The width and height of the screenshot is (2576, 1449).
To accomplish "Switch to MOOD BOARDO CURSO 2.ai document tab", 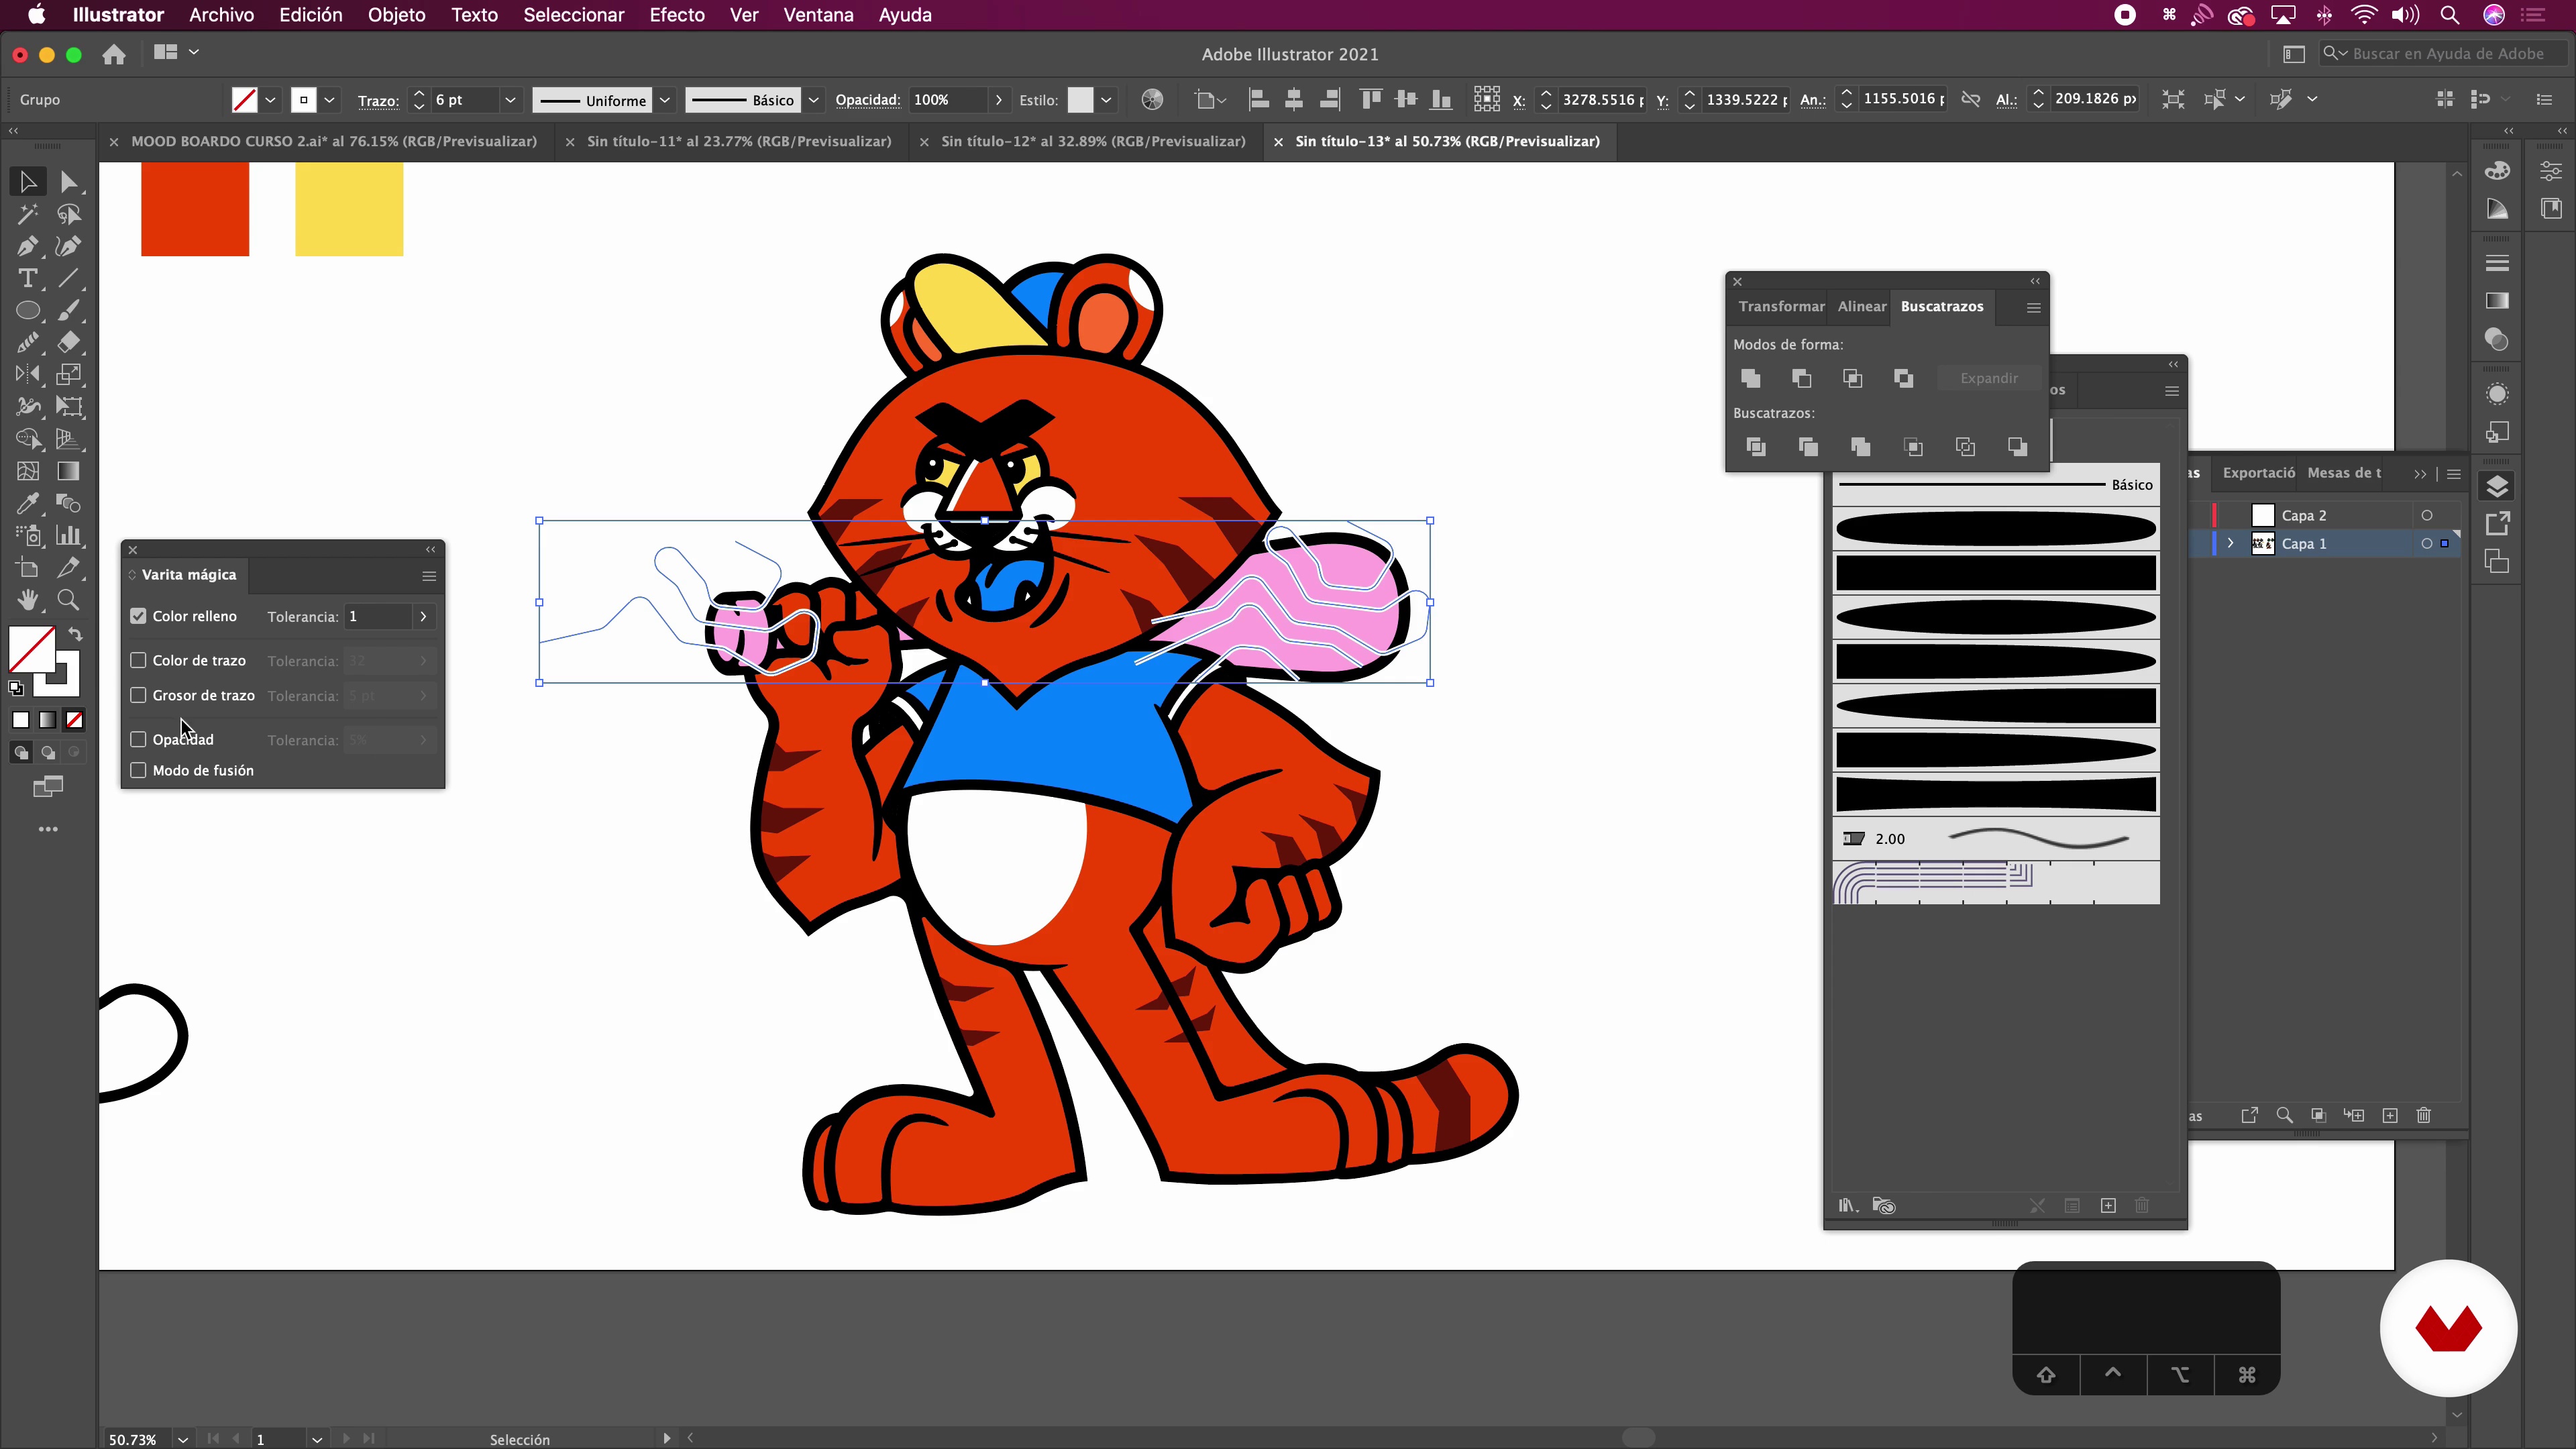I will coord(334,141).
